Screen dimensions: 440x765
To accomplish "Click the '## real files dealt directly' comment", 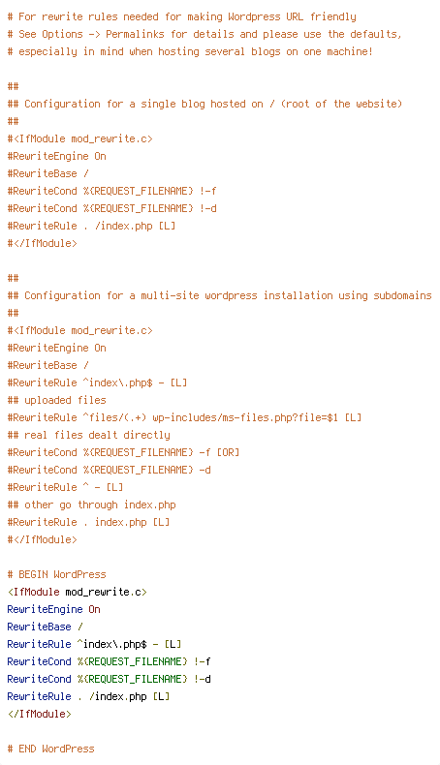I will 89,435.
